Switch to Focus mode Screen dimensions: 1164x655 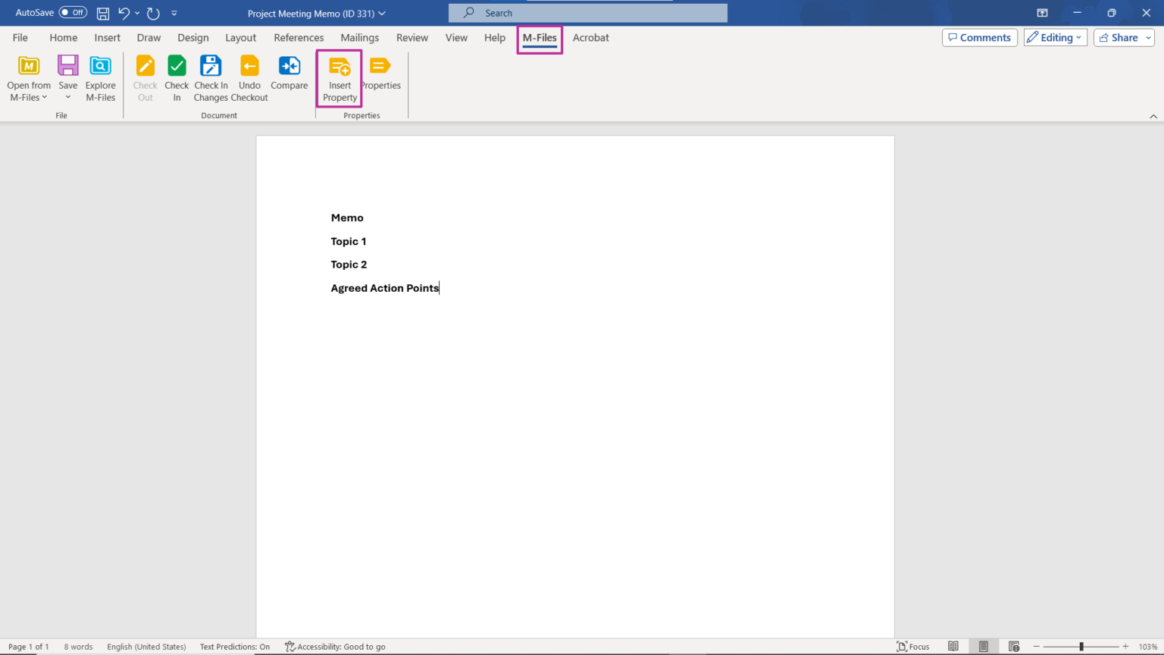(x=913, y=647)
